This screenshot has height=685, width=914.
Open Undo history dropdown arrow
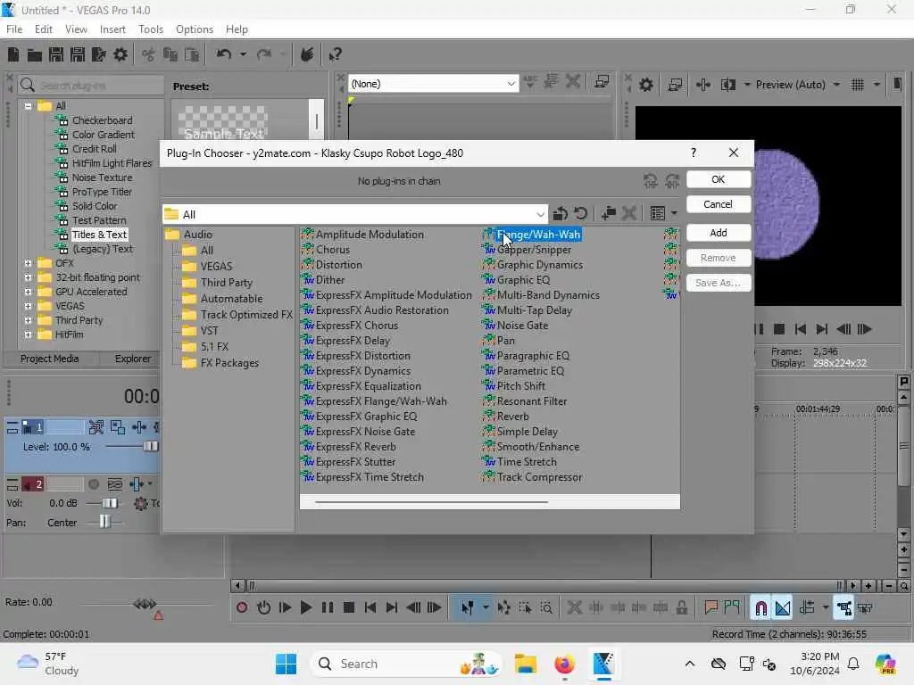click(x=243, y=54)
